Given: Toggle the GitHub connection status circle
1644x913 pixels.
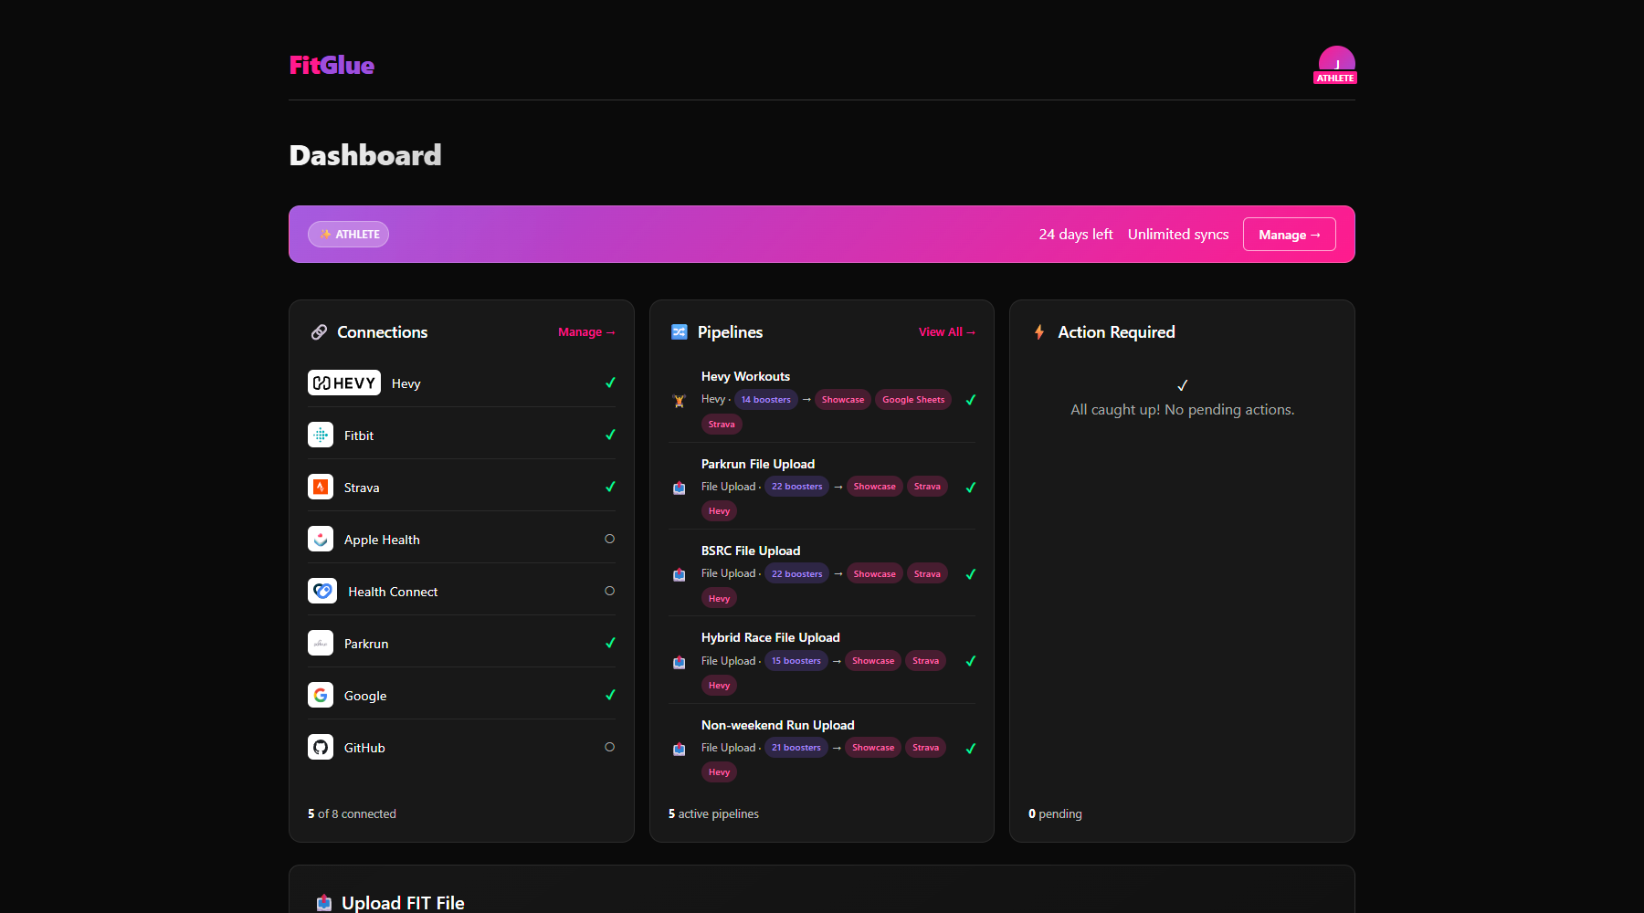Looking at the screenshot, I should tap(609, 747).
